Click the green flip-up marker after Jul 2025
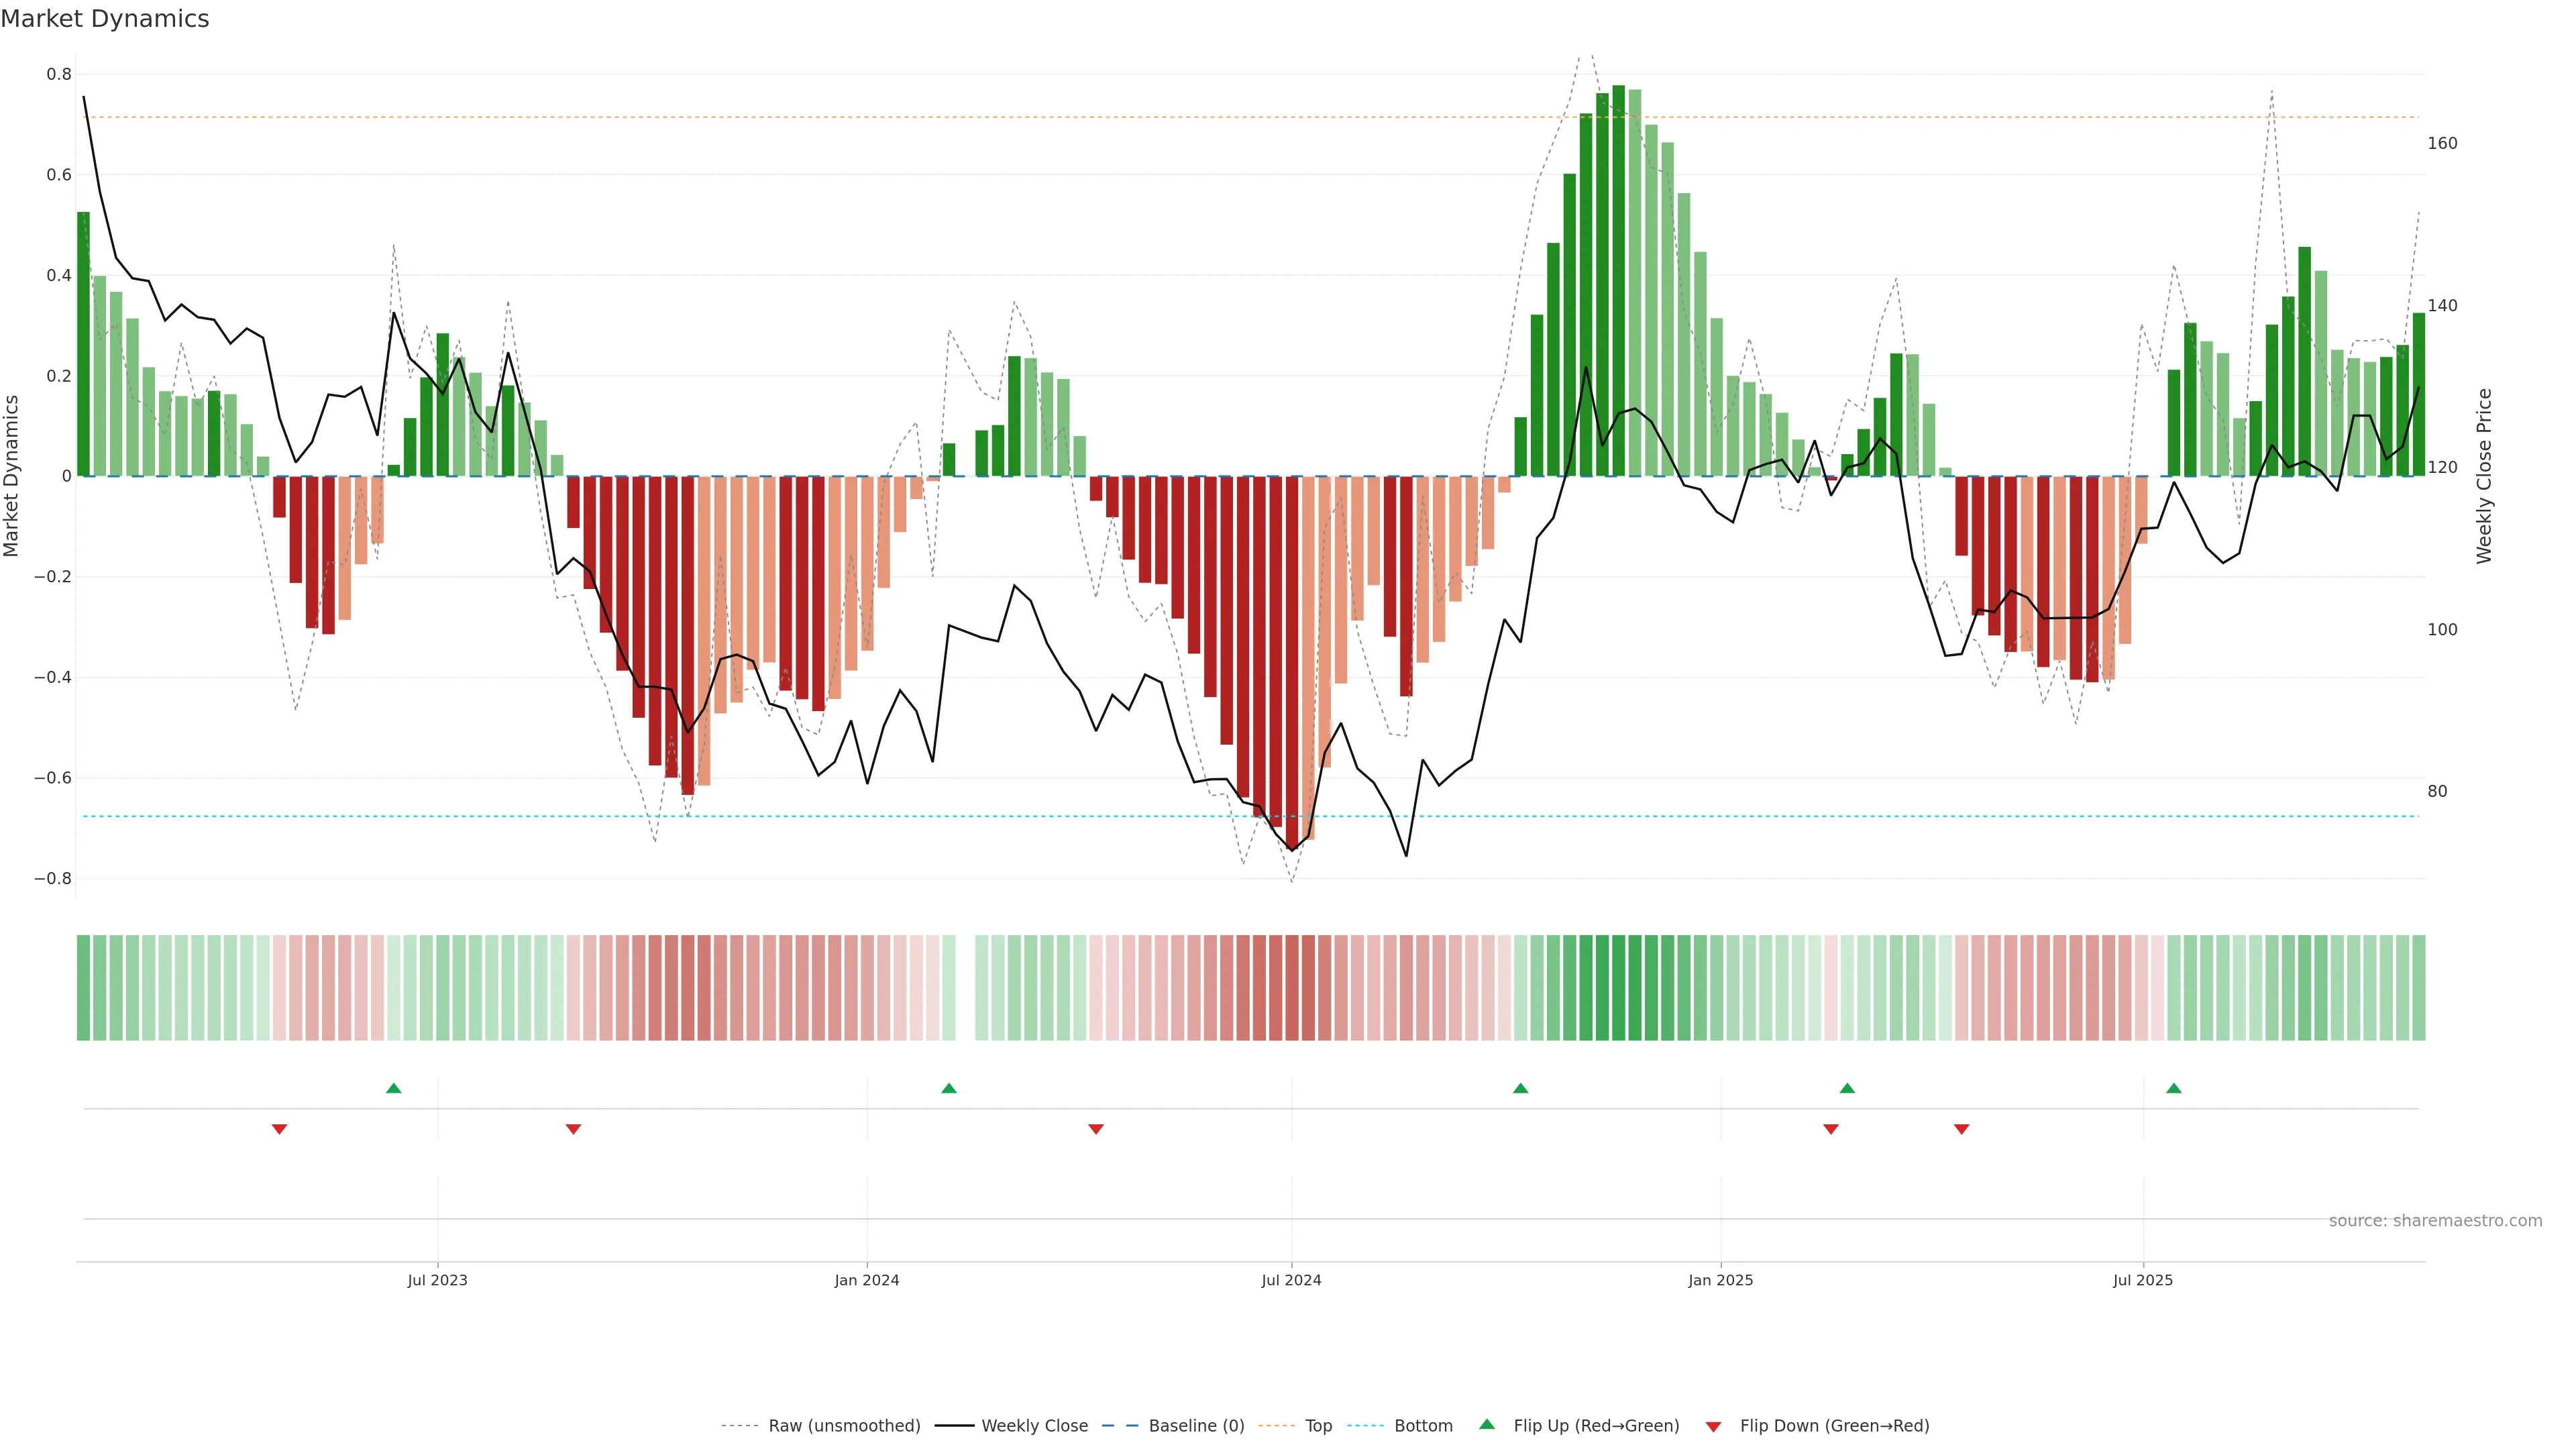The height and width of the screenshot is (1449, 2576). 2174,1088
